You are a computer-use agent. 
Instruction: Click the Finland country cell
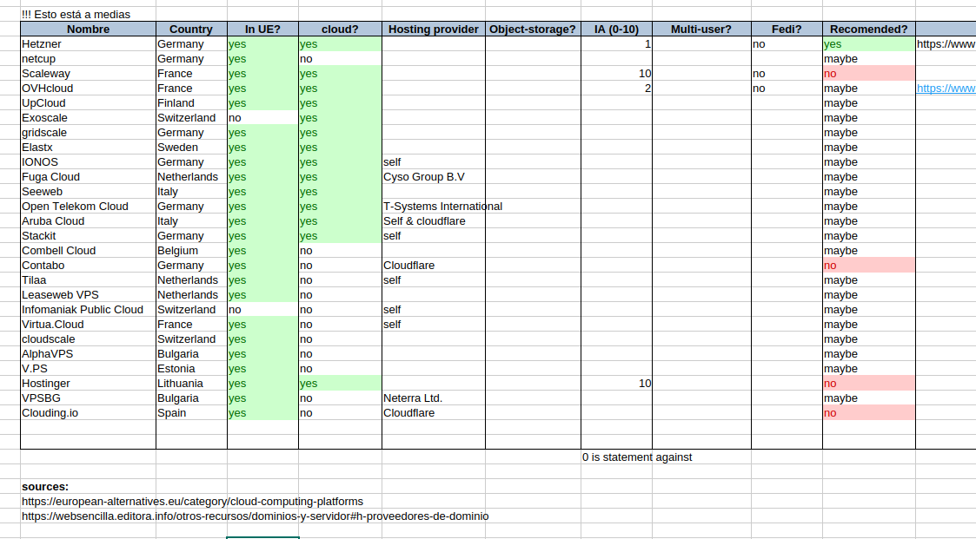tap(191, 103)
